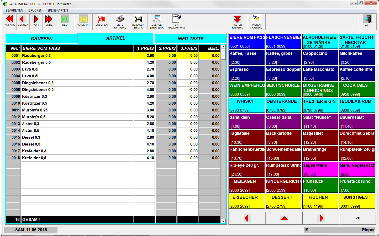Delete entry using LÖSCHEN icon

coord(102,19)
